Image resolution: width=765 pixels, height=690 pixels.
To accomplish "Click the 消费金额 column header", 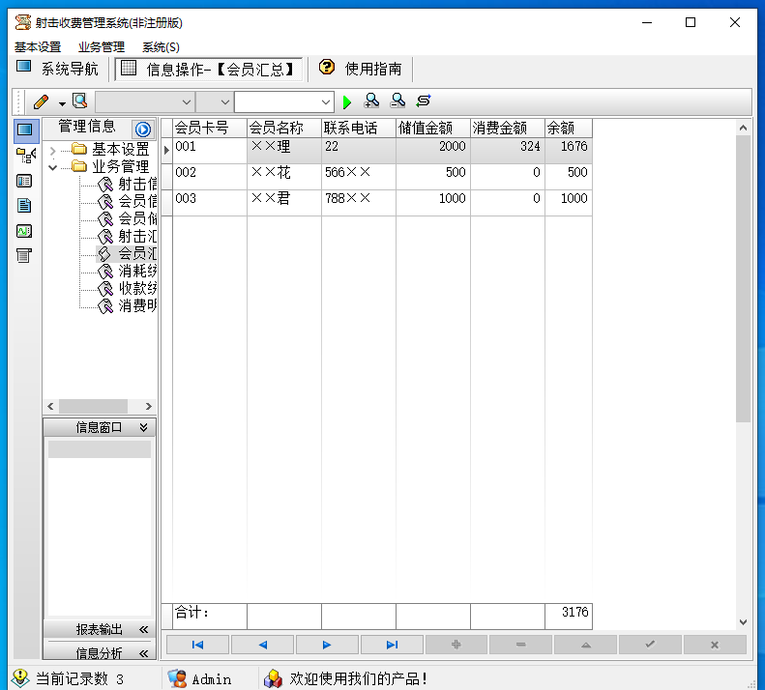I will tap(508, 128).
